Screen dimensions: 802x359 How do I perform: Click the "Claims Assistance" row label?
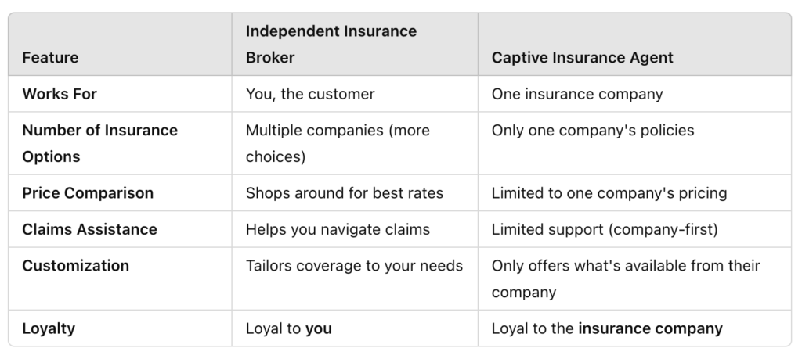coord(89,229)
